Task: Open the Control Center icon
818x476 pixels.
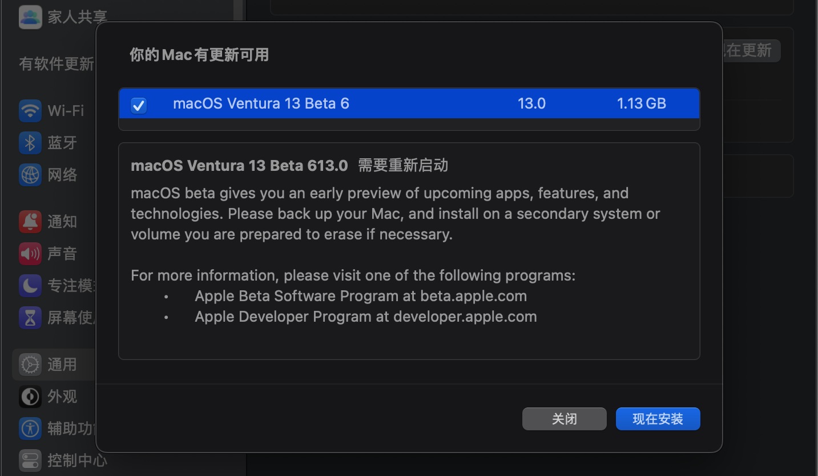Action: pyautogui.click(x=30, y=460)
